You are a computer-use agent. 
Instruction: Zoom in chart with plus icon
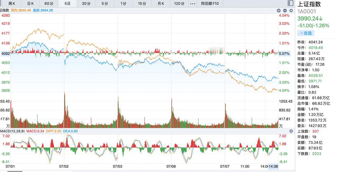279,11
